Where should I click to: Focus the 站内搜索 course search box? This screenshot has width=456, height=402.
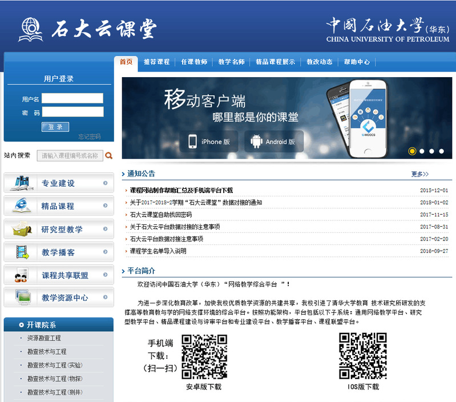point(70,156)
